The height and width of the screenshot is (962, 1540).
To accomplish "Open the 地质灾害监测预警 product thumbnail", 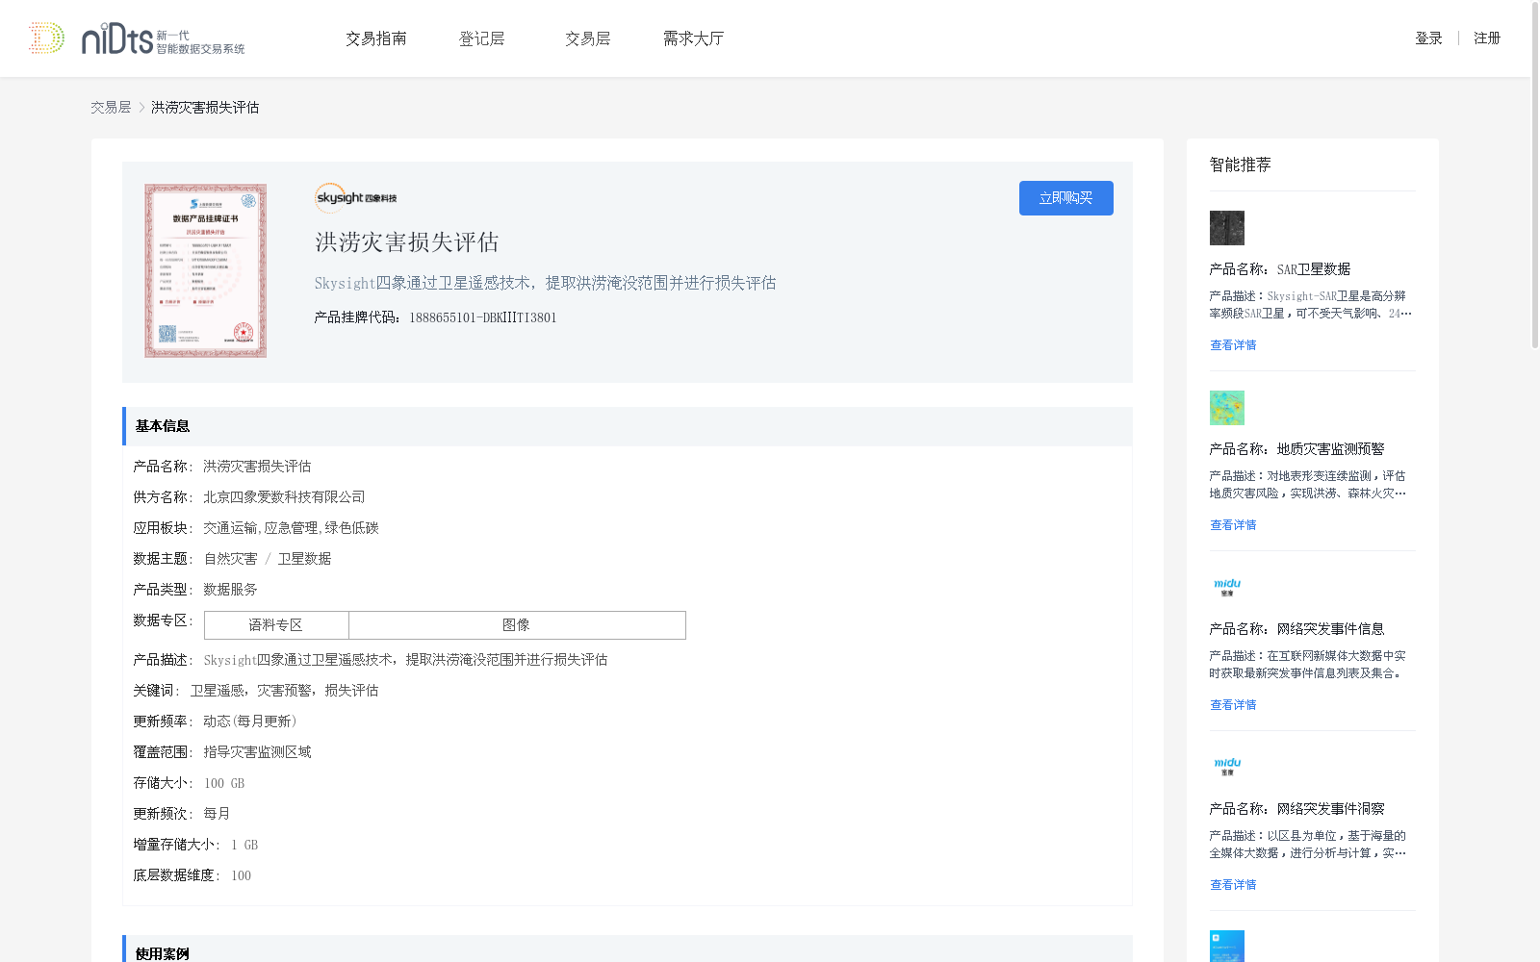I will pos(1226,408).
